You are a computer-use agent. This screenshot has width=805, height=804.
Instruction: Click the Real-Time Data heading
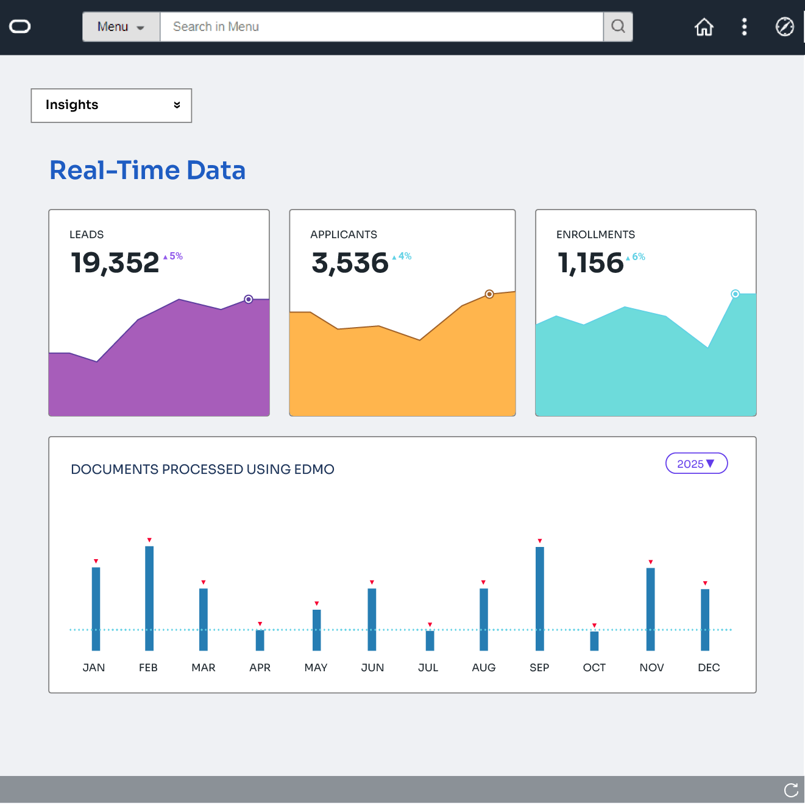pyautogui.click(x=147, y=170)
